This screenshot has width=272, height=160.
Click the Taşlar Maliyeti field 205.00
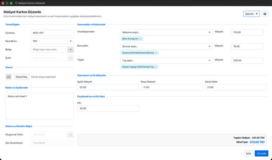pyautogui.click(x=247, y=60)
